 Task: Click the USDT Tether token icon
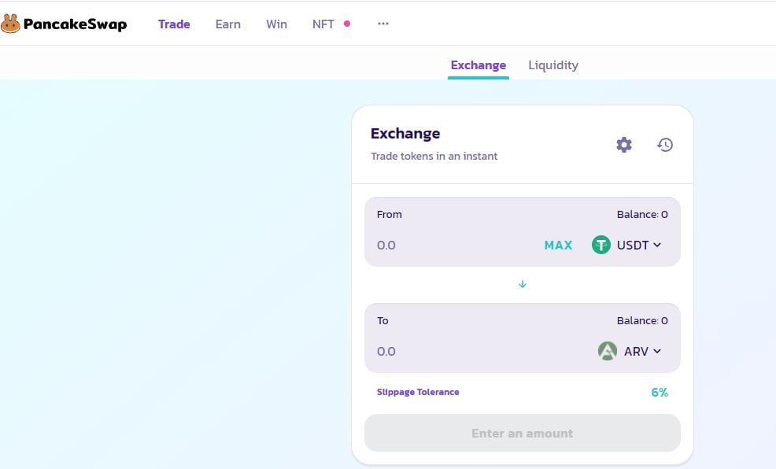601,246
